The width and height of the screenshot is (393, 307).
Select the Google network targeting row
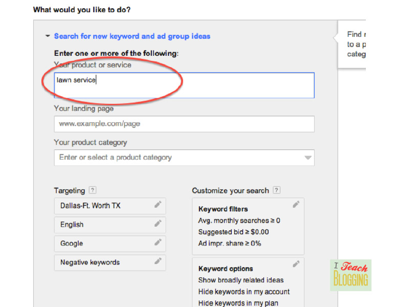coord(102,244)
